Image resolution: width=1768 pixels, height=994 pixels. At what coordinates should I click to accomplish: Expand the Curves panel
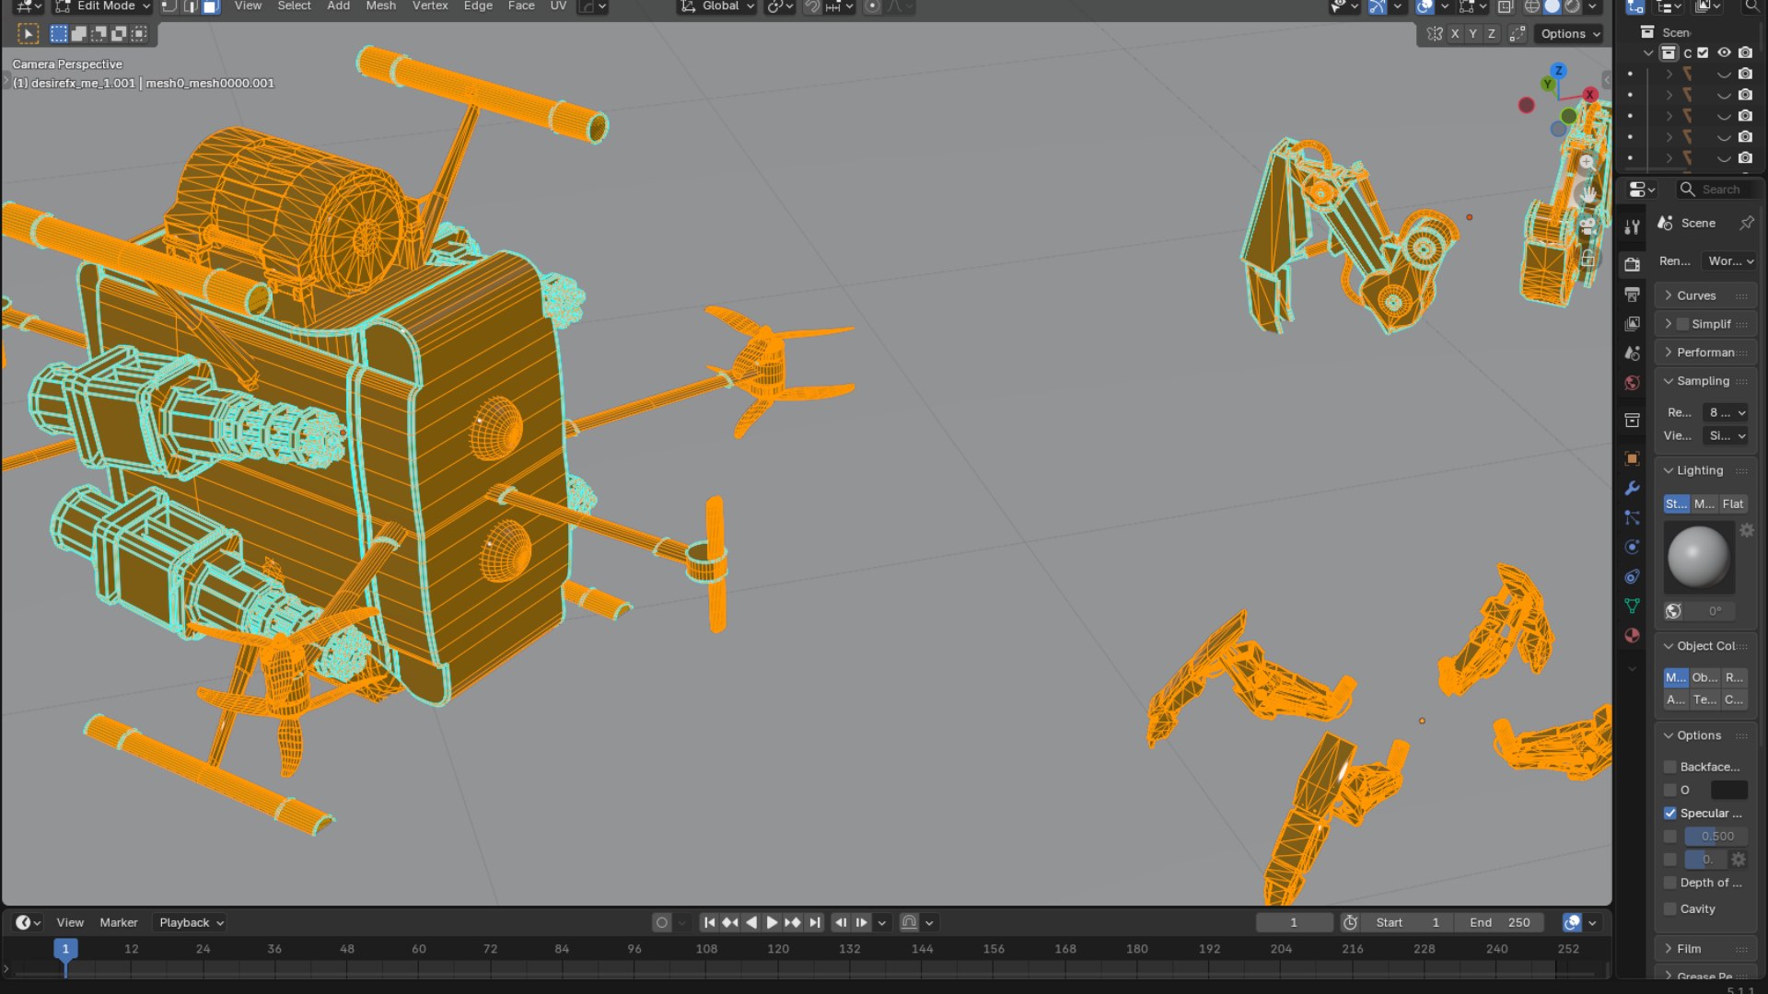tap(1706, 295)
